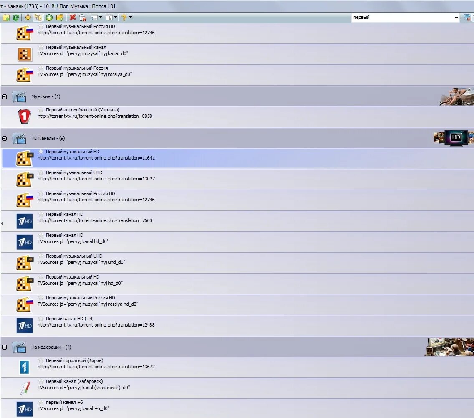Open the columns layout button
Image resolution: width=474 pixels, height=418 pixels.
coord(109,18)
